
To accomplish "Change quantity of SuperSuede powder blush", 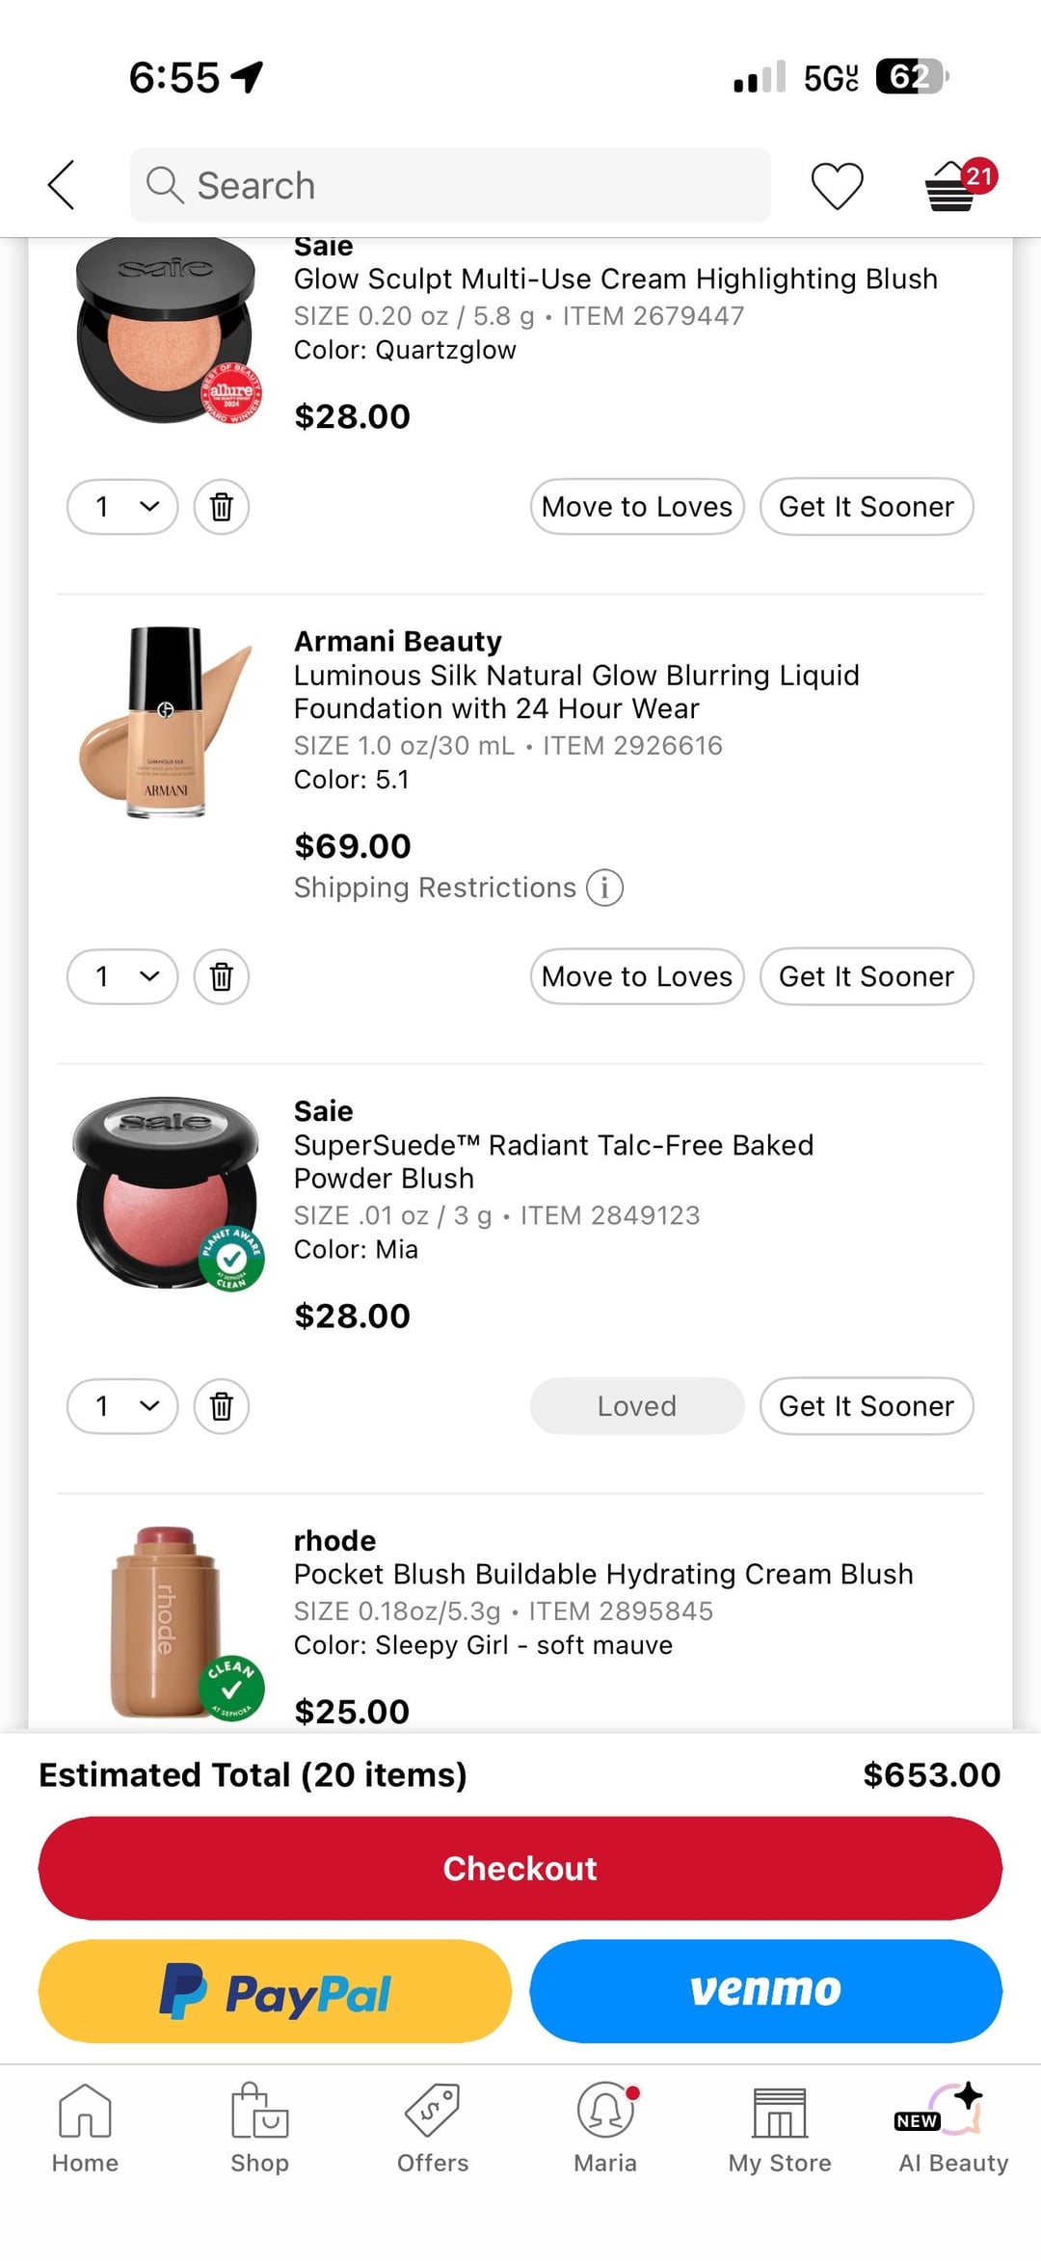I will coord(122,1406).
